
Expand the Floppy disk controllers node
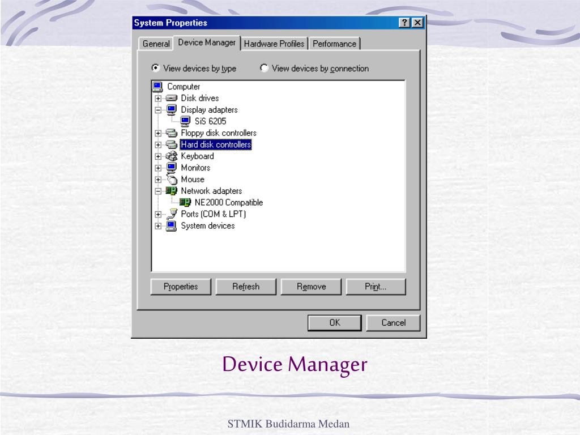click(x=158, y=133)
